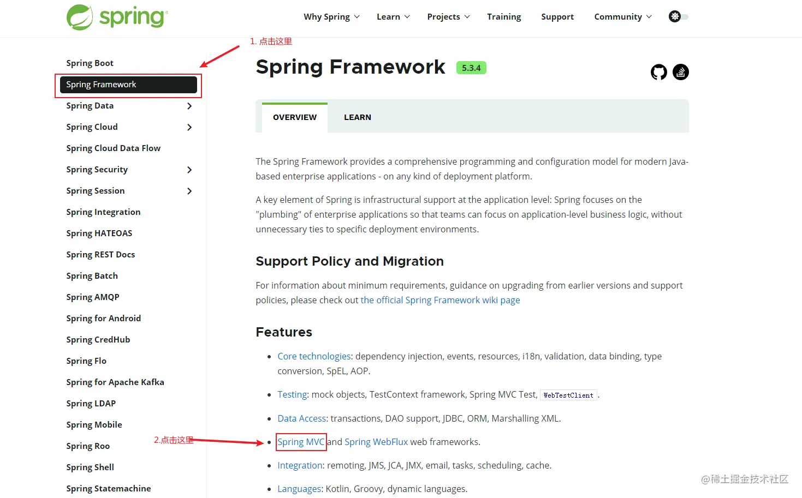Screen dimensions: 802x498
Task: Click the Spring logo
Action: [117, 17]
